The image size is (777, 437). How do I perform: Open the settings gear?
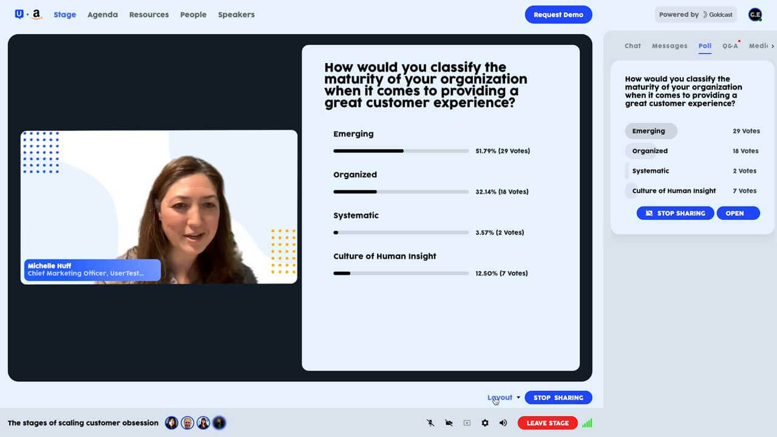click(x=484, y=422)
